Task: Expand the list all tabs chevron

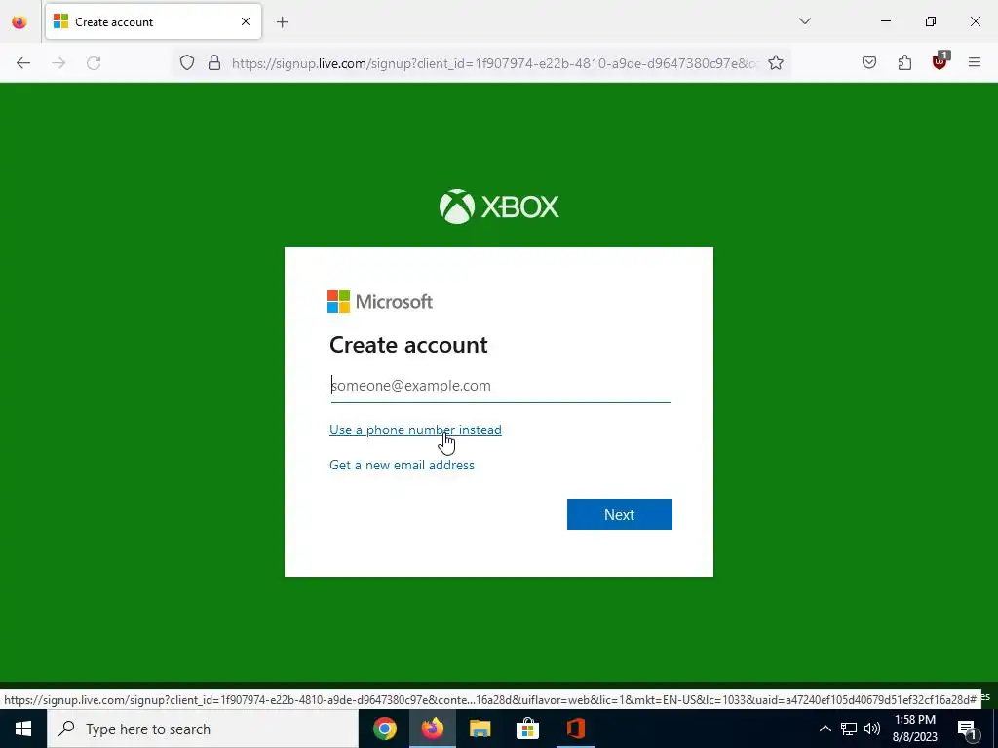Action: click(x=805, y=21)
